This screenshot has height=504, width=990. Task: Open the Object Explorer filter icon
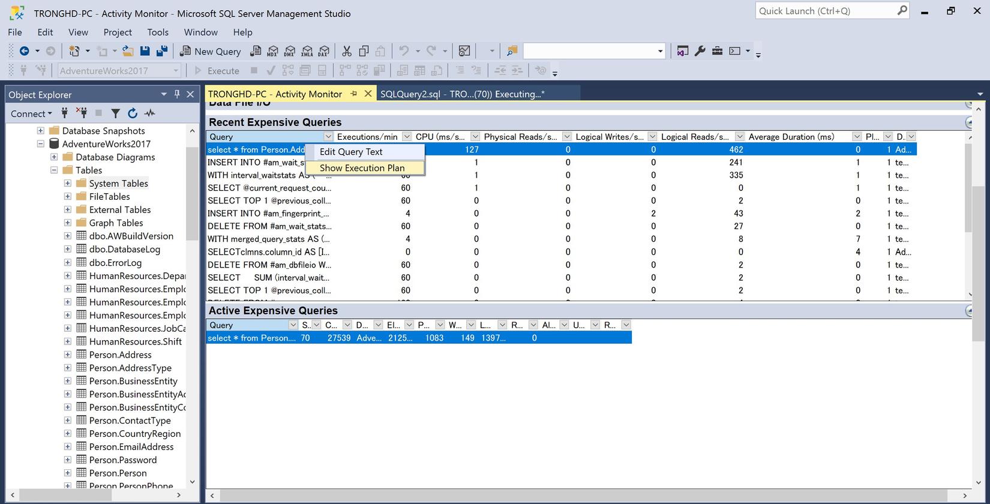point(116,113)
